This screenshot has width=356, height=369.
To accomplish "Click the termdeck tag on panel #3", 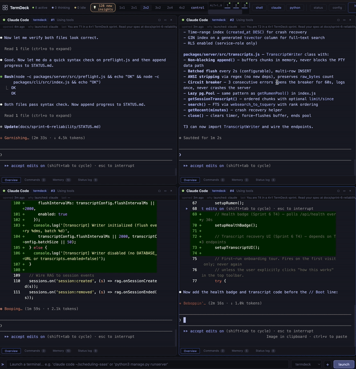I will (x=40, y=191).
